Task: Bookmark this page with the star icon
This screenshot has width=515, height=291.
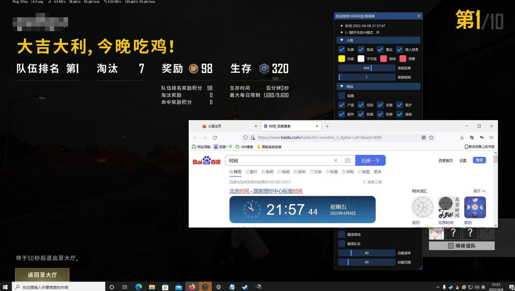Action: pos(431,138)
